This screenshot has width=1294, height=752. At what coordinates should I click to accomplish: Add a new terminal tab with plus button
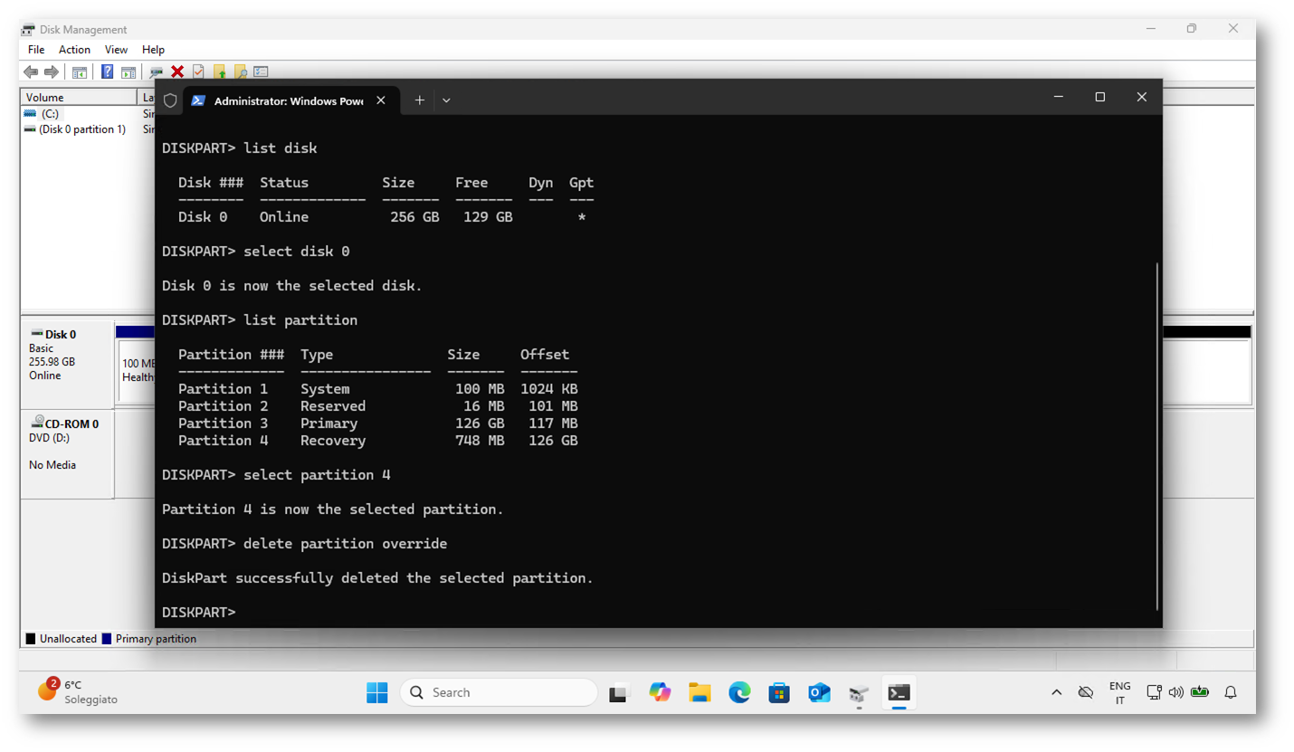tap(419, 100)
